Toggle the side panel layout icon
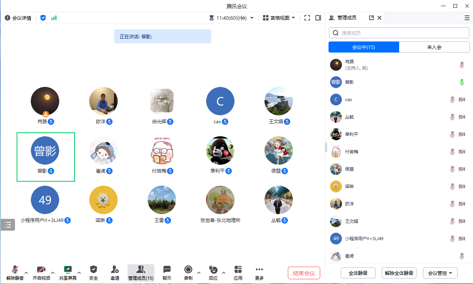Image resolution: width=473 pixels, height=284 pixels. coord(318,18)
